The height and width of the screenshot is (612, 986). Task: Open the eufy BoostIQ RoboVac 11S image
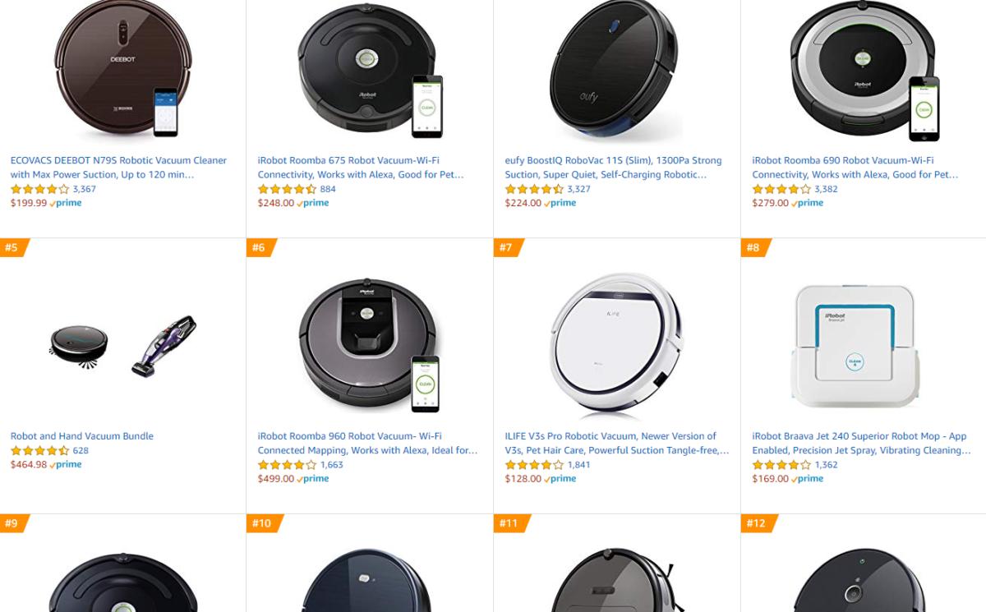click(x=615, y=71)
